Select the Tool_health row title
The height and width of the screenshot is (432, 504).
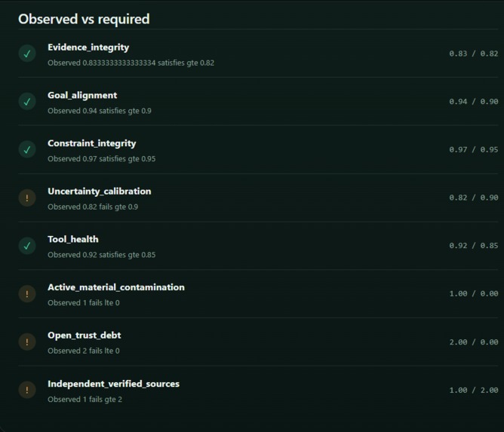pyautogui.click(x=73, y=239)
